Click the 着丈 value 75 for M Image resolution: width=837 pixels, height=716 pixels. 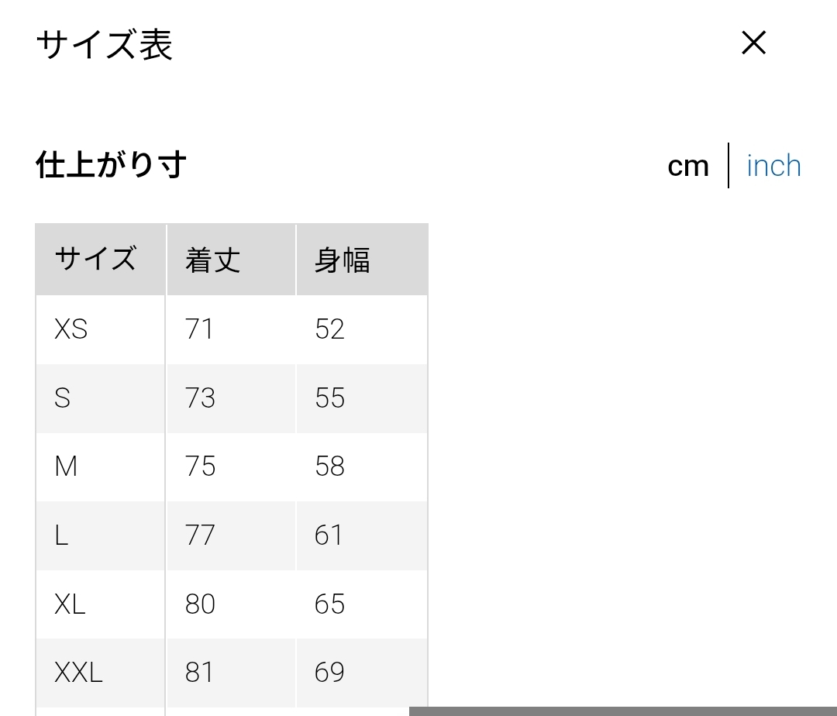point(200,466)
